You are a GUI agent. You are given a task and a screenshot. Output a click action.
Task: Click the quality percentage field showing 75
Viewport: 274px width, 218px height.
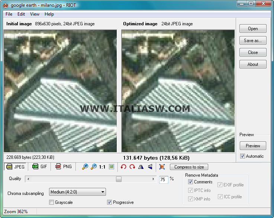click(164, 180)
